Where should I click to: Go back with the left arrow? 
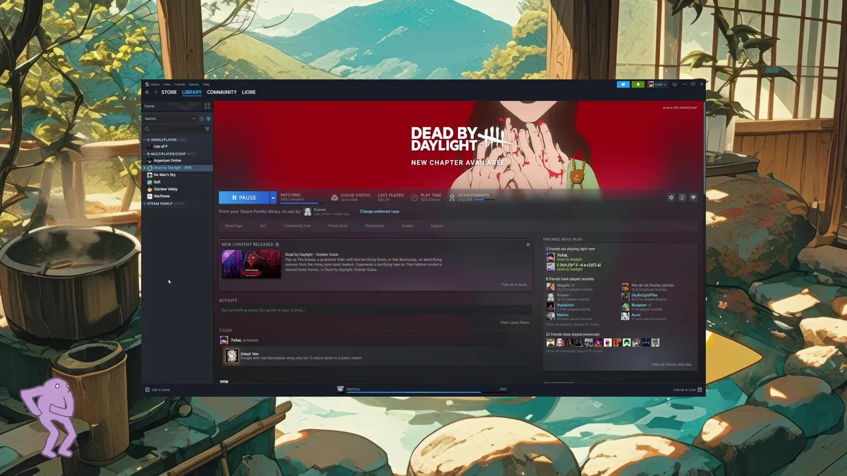click(148, 92)
